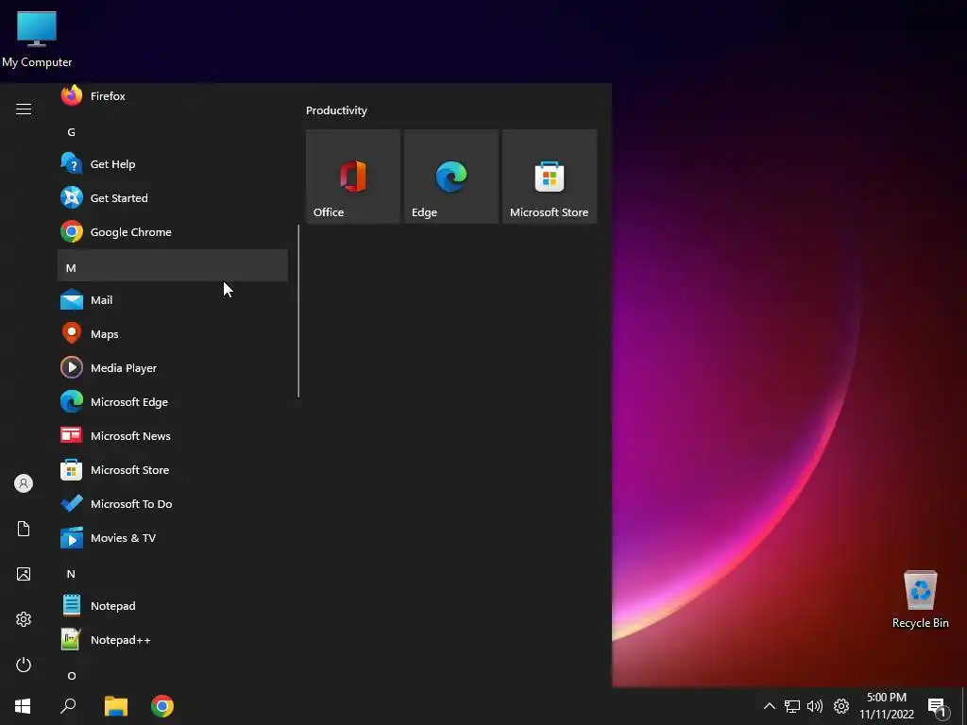Image resolution: width=967 pixels, height=725 pixels.
Task: Click the network icon in system tray
Action: (792, 706)
